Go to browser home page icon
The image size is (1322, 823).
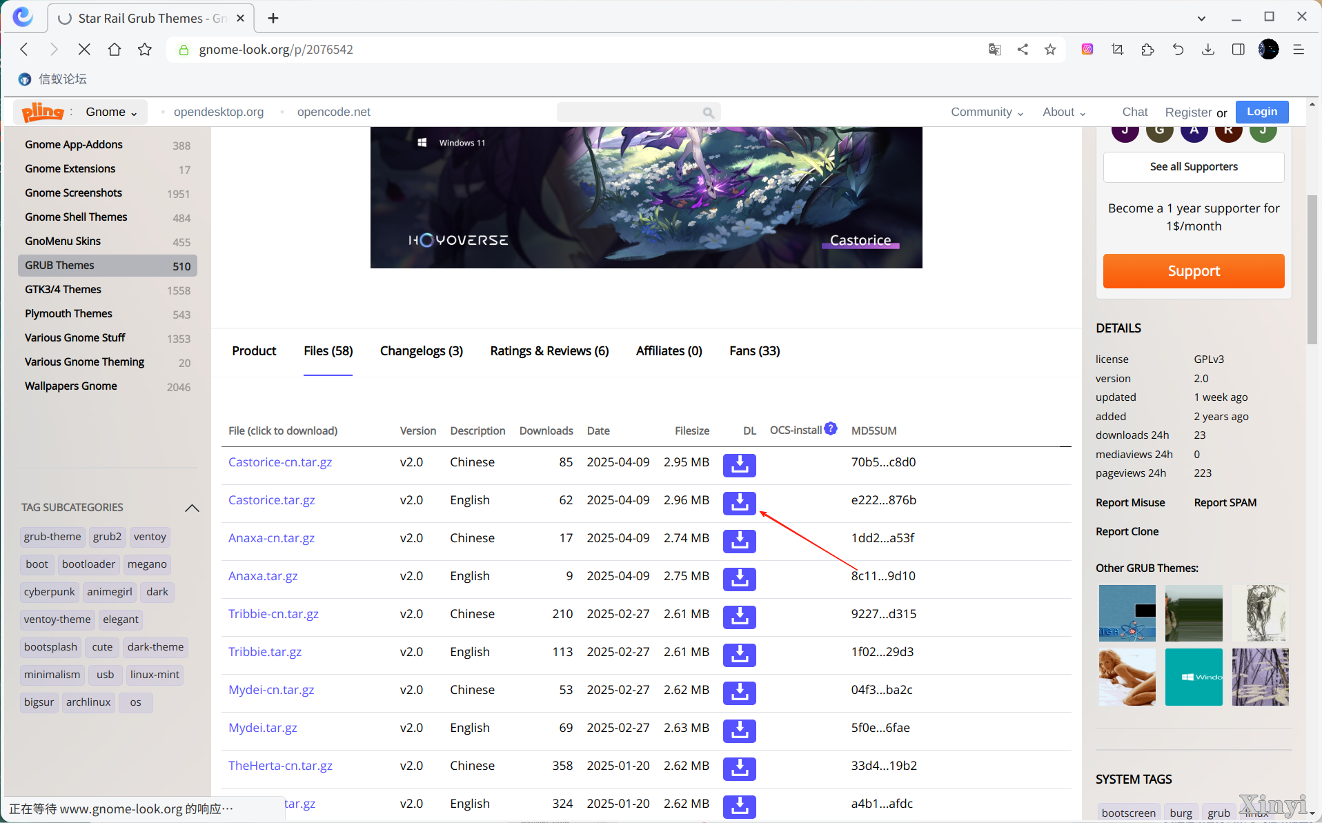115,49
